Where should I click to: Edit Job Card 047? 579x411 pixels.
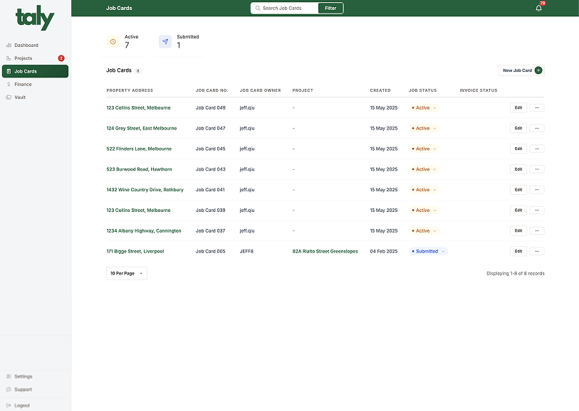(518, 128)
